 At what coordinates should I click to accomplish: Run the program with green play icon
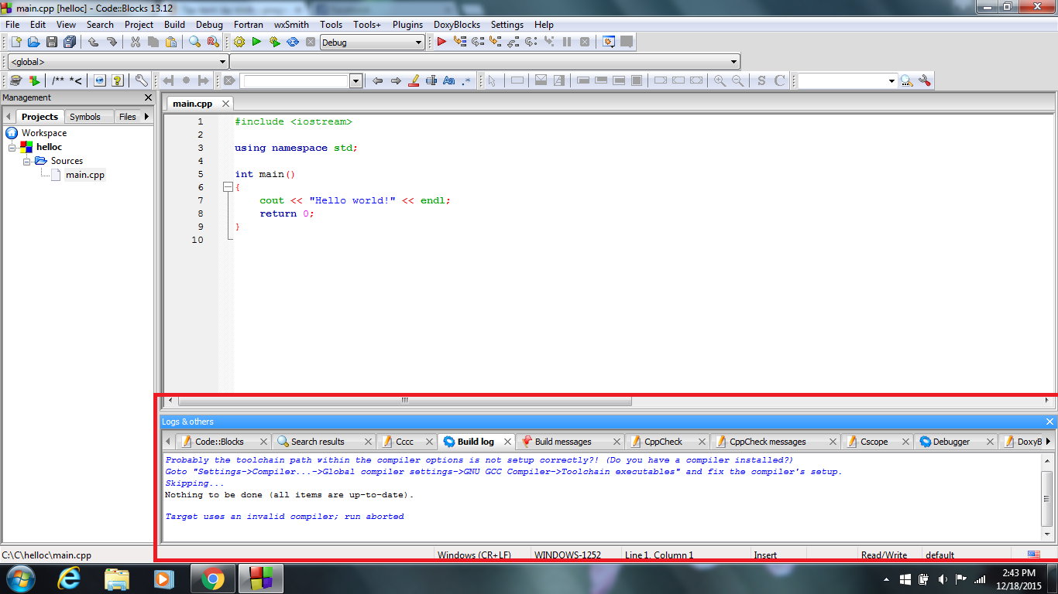pyautogui.click(x=256, y=43)
